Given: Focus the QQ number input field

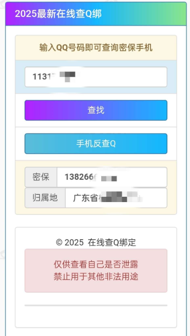Looking at the screenshot, I should (96, 77).
